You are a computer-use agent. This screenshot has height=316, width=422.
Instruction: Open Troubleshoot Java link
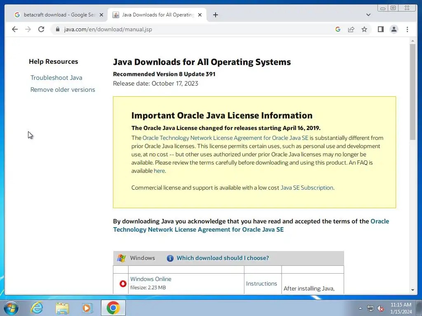pos(56,78)
